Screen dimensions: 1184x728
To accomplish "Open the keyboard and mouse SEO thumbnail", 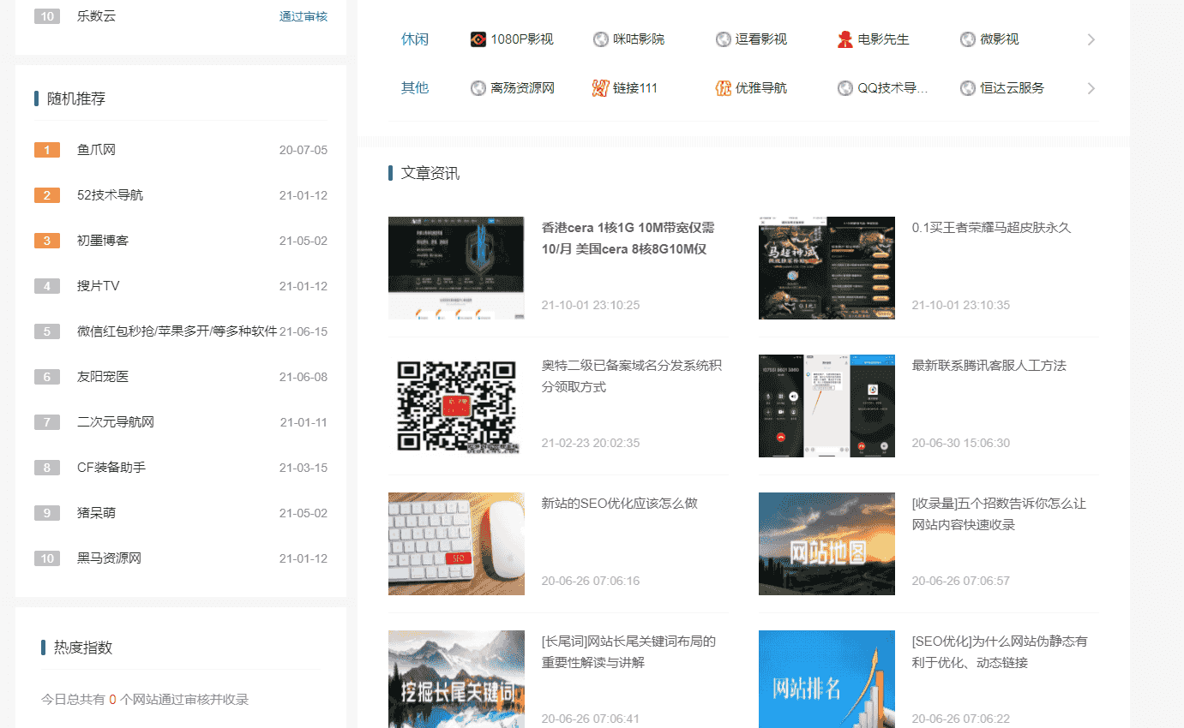I will (456, 544).
